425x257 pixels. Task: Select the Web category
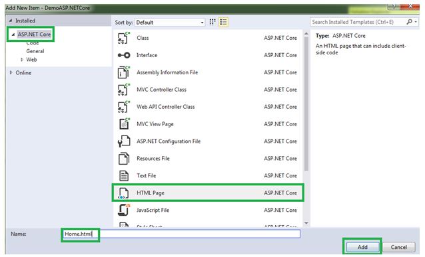click(31, 60)
